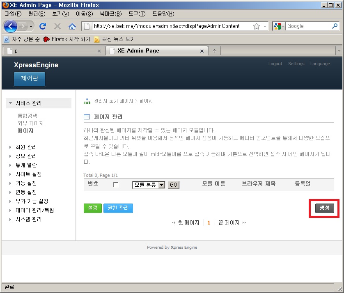
Task: Click the GO button
Action: [x=174, y=185]
